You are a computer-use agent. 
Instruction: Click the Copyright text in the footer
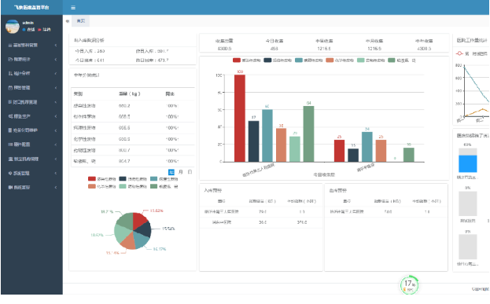[x=481, y=289]
